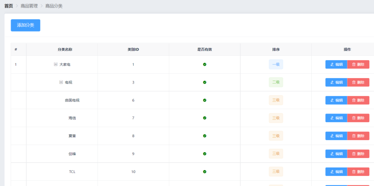374x186 pixels.
Task: Edit the TCL category
Action: click(336, 172)
